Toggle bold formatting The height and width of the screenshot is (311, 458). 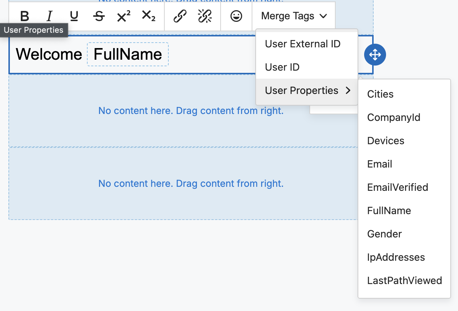pos(24,16)
